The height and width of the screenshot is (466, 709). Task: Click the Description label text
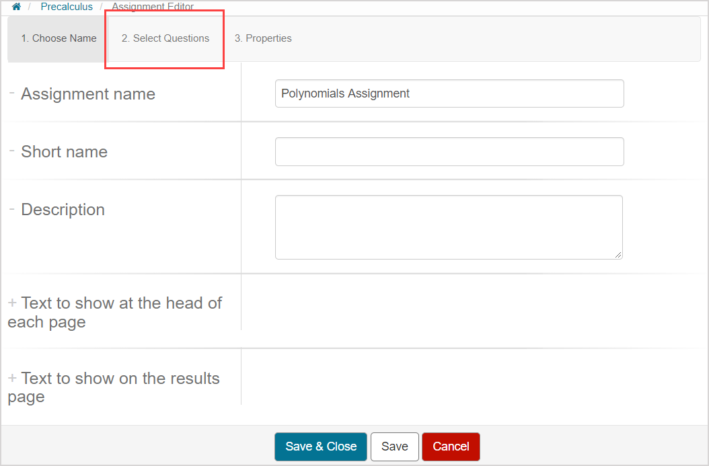coord(63,210)
